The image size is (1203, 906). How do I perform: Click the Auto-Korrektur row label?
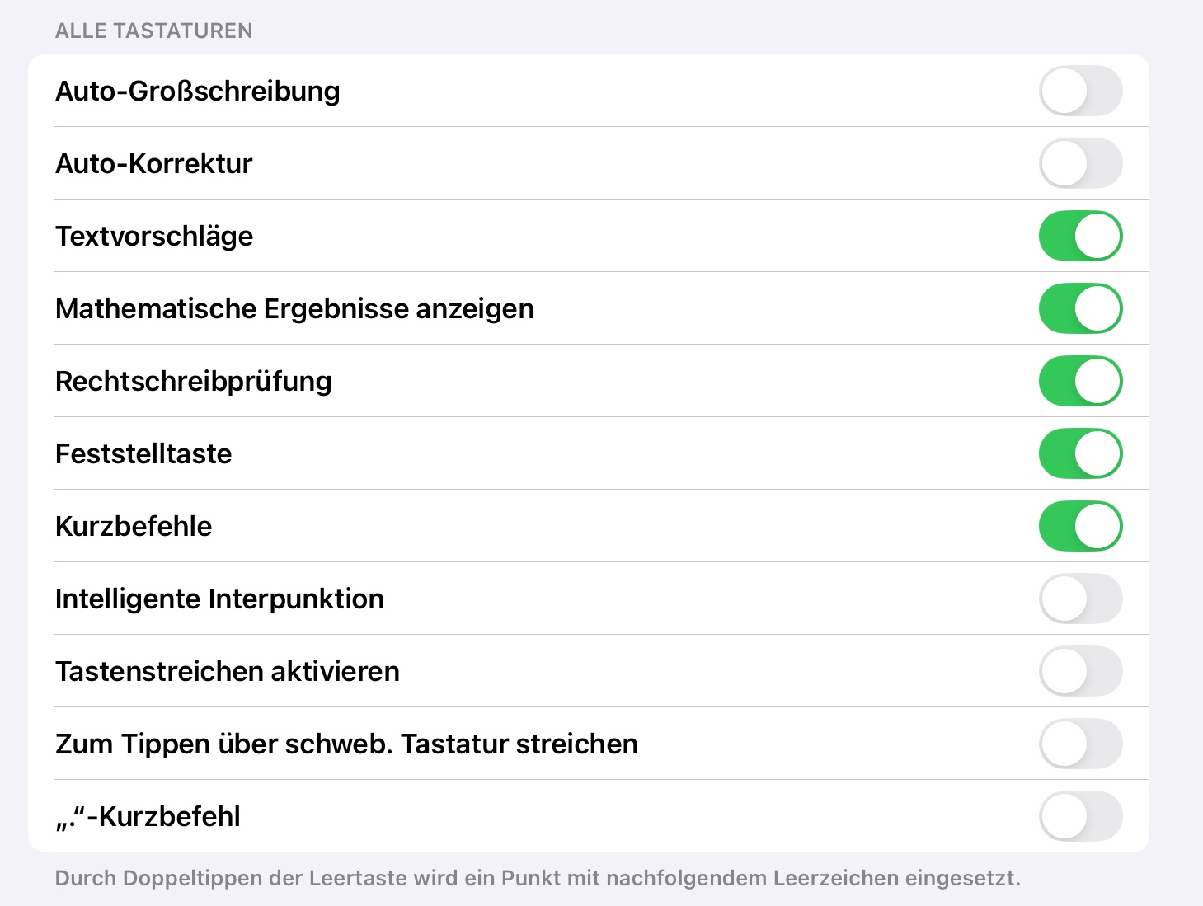[x=153, y=163]
